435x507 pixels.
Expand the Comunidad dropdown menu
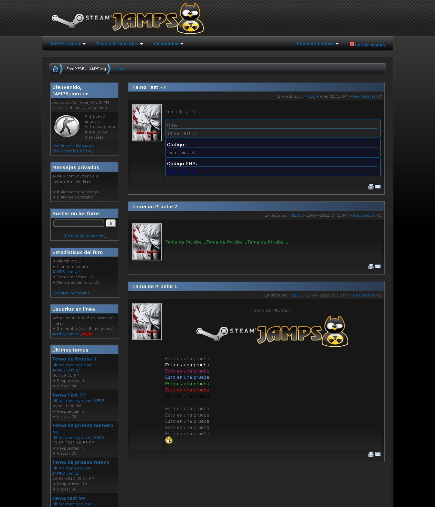click(169, 44)
